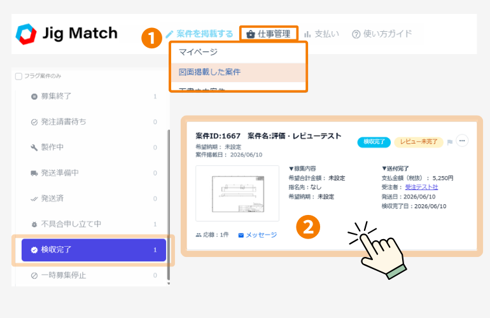
Task: Click 支払金額 5,250円 value
Action: [x=443, y=178]
